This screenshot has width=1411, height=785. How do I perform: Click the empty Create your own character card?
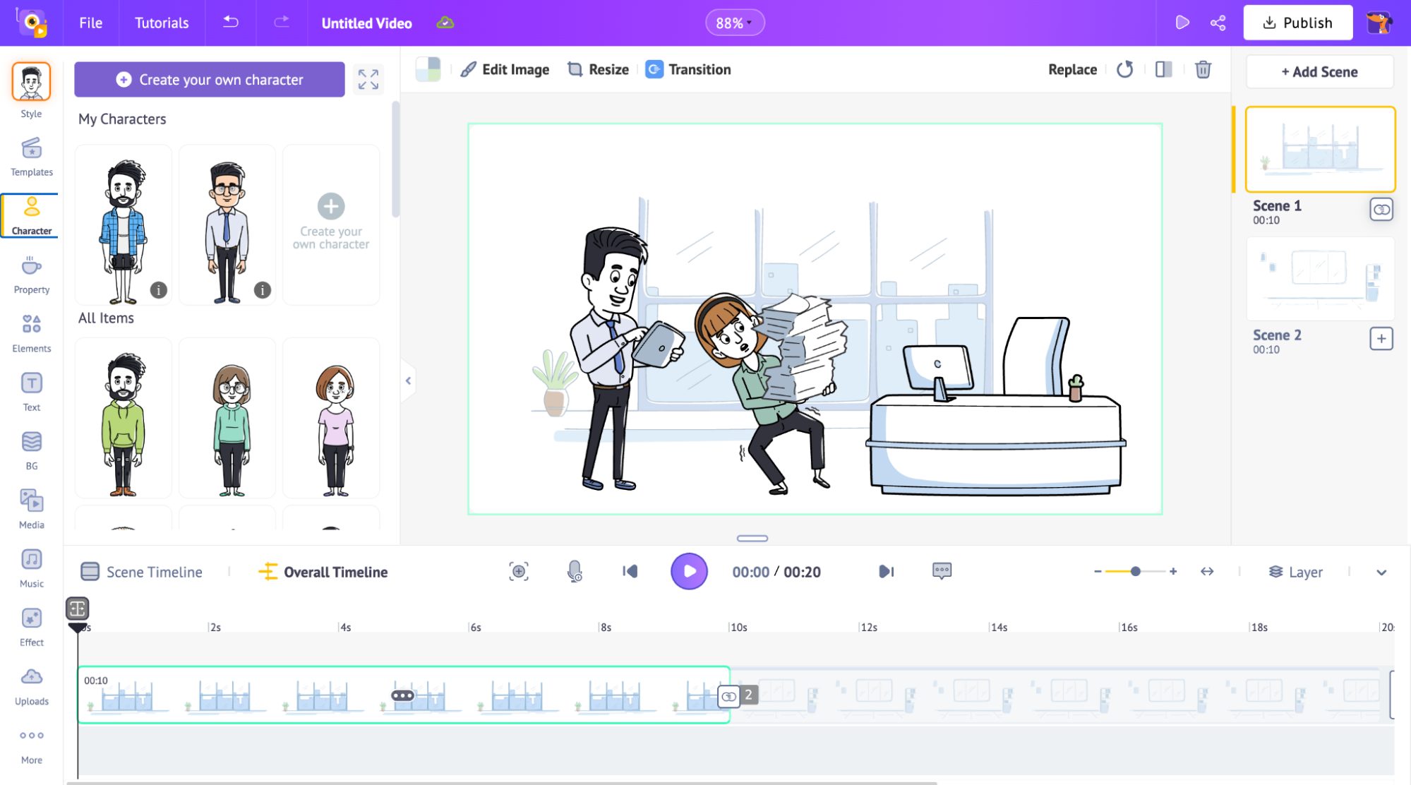coord(331,224)
